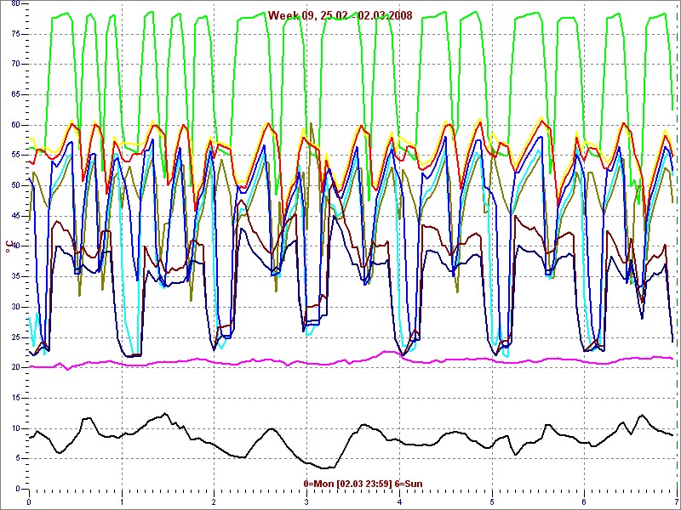Choose day 4 on the horizontal axis

[x=399, y=502]
